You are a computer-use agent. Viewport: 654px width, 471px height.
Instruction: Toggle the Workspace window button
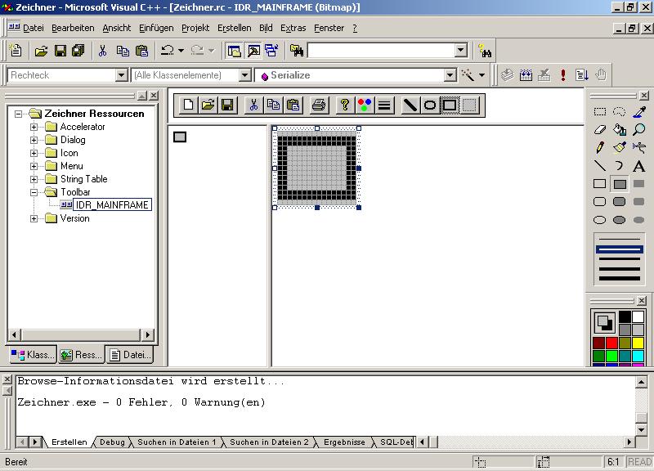[234, 51]
